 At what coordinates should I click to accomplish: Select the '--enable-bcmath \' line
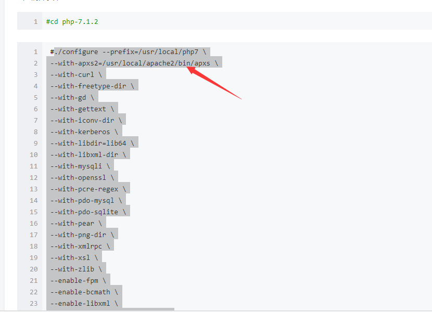(x=84, y=292)
